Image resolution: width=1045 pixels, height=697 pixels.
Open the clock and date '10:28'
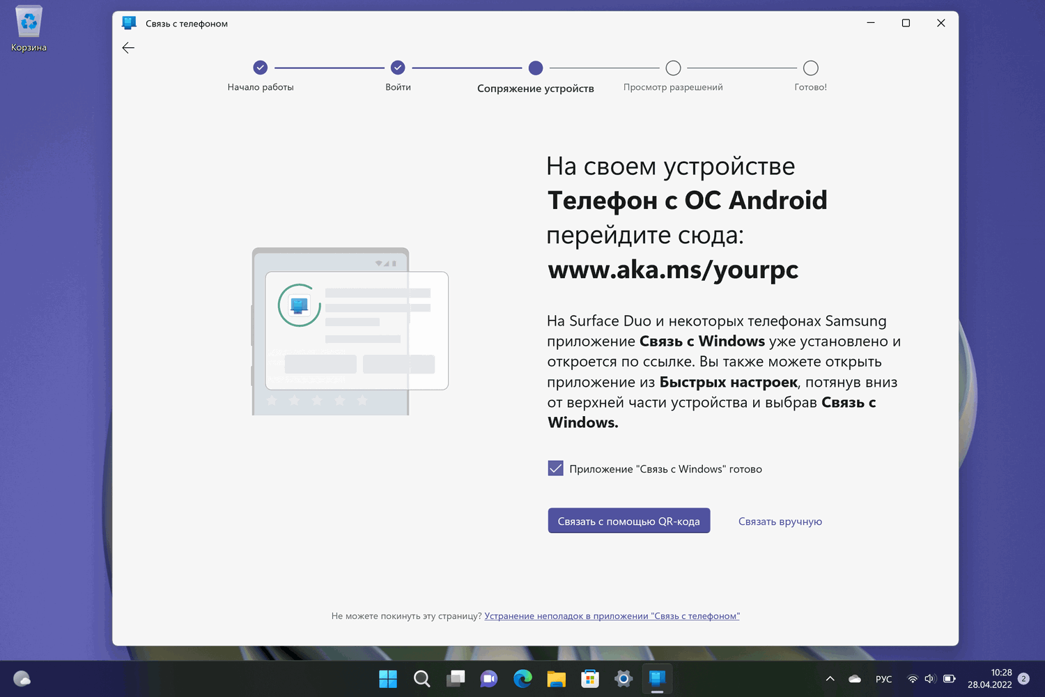[x=990, y=679]
